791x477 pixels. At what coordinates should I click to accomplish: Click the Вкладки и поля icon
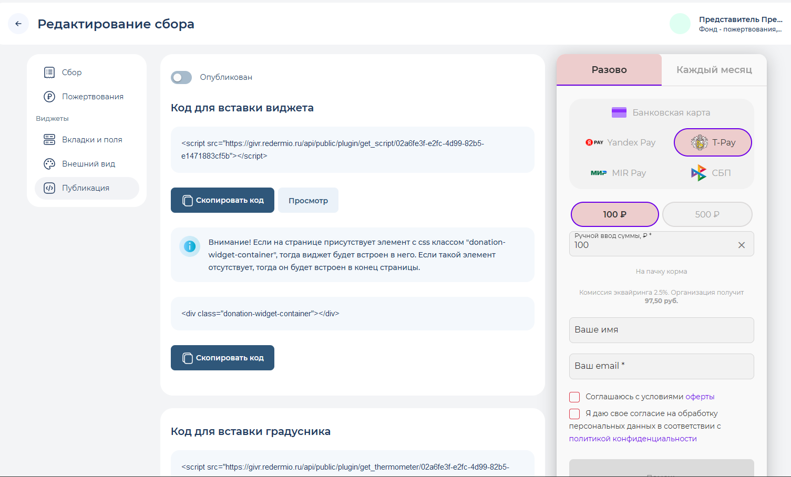click(x=49, y=140)
